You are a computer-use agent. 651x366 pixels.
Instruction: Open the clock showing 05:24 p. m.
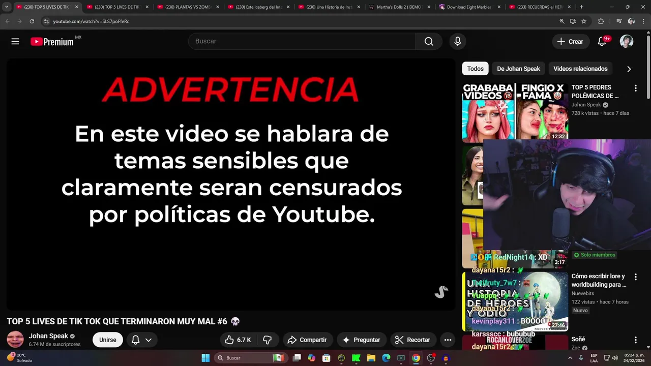pyautogui.click(x=634, y=358)
